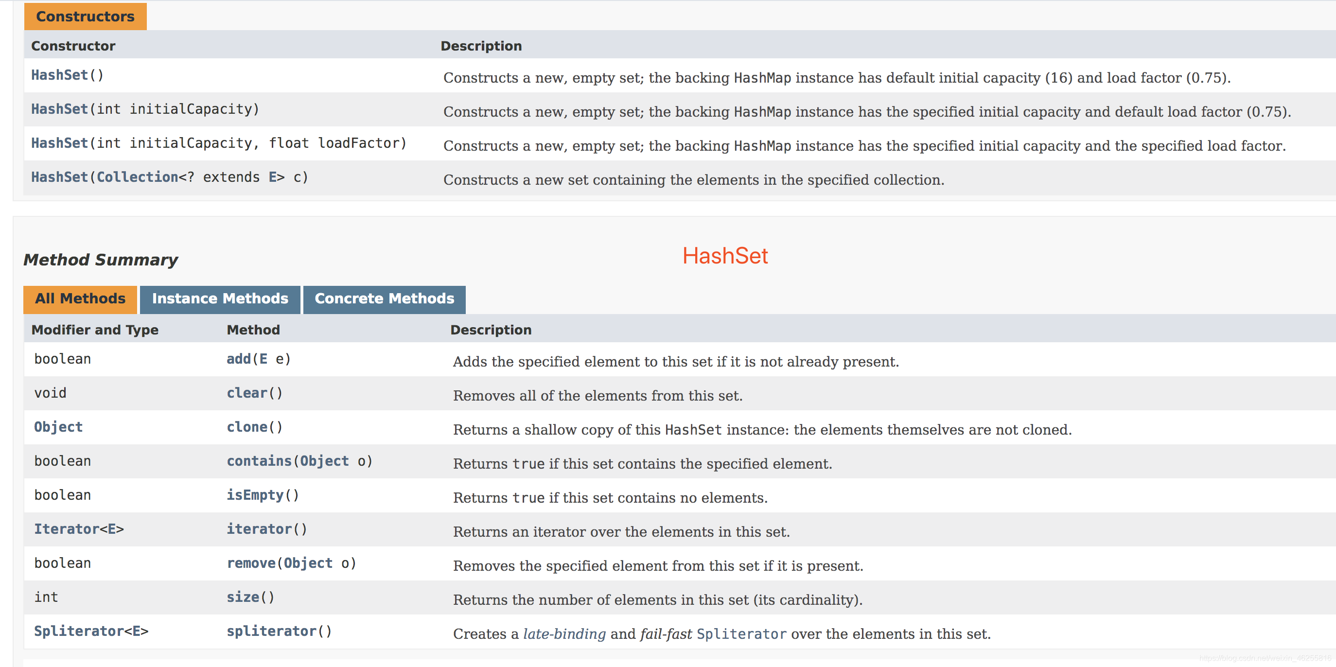Open HashSet(Collection) constructor link
The height and width of the screenshot is (667, 1336).
59,177
